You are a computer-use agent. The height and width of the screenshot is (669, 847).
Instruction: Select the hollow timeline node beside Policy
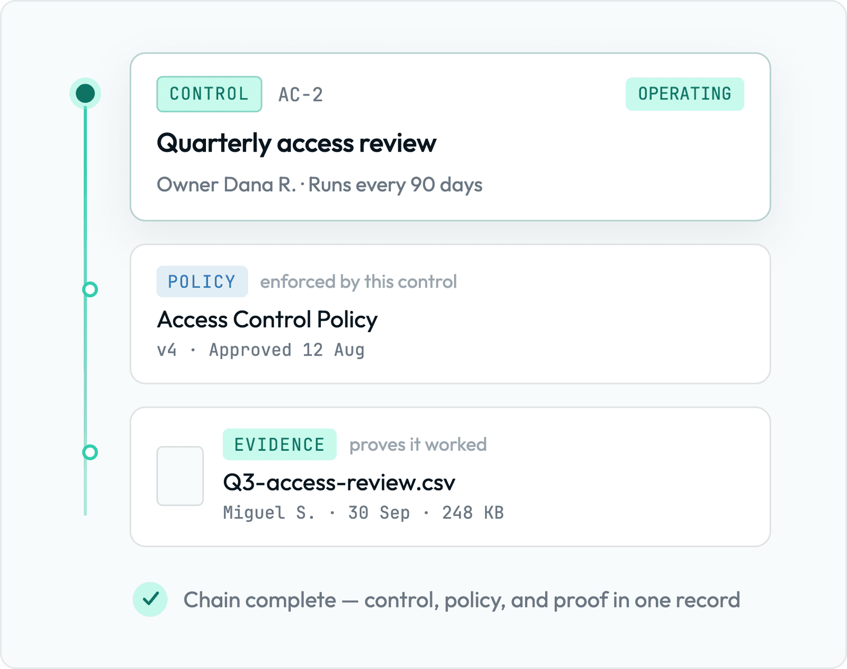91,289
